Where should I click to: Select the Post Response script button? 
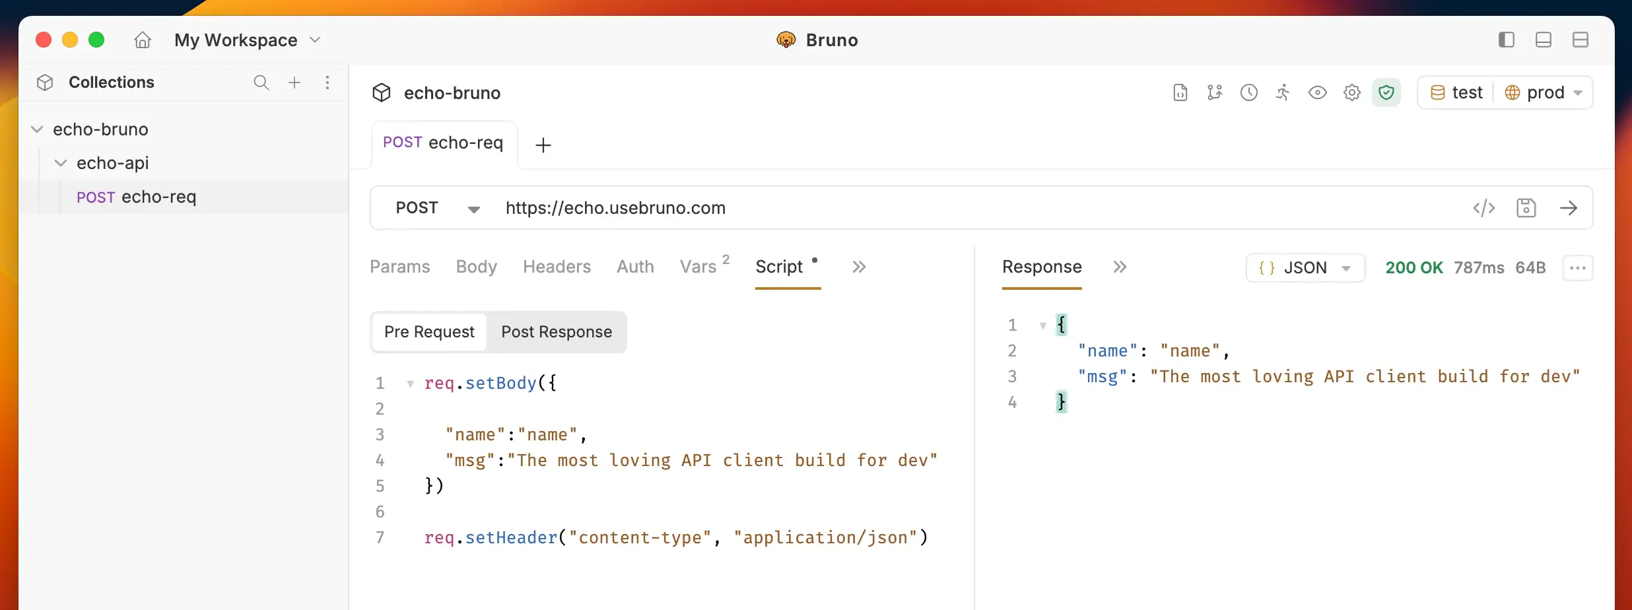(556, 332)
